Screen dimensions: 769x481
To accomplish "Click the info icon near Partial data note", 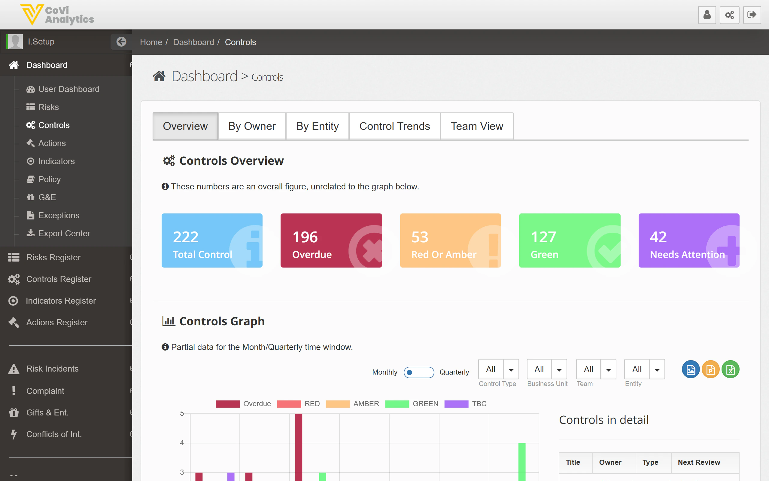I will 165,347.
